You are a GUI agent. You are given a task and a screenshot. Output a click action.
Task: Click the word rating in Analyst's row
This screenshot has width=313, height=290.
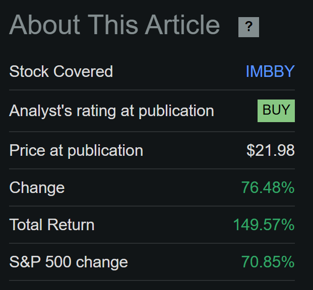(96, 112)
